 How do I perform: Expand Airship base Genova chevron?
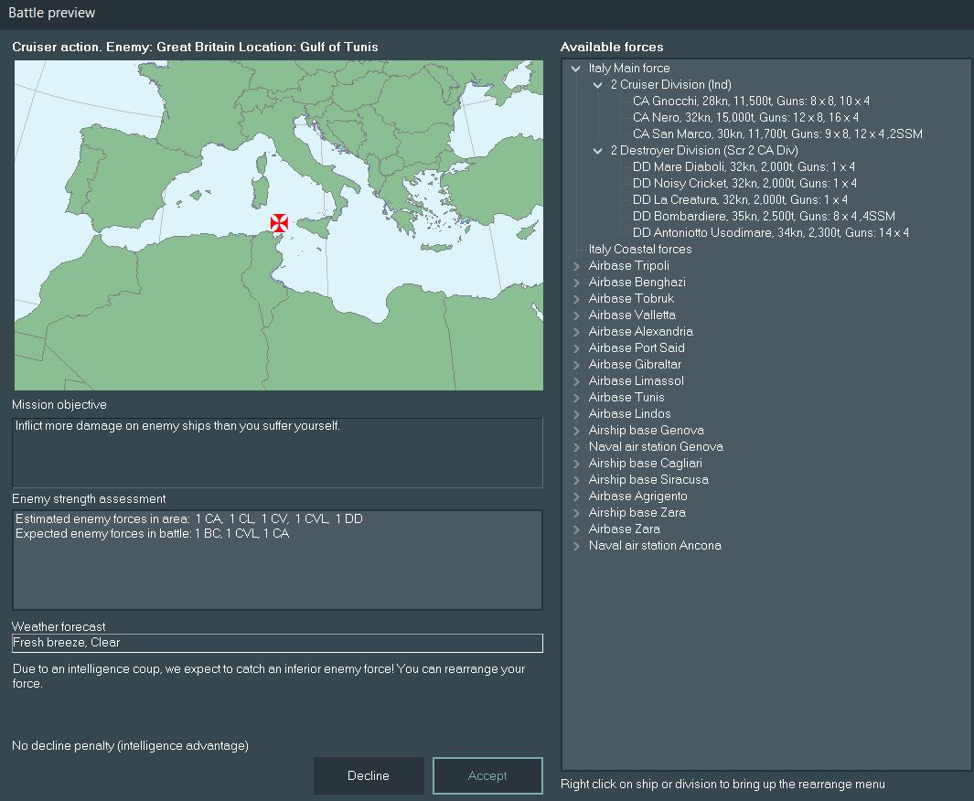[x=576, y=431]
